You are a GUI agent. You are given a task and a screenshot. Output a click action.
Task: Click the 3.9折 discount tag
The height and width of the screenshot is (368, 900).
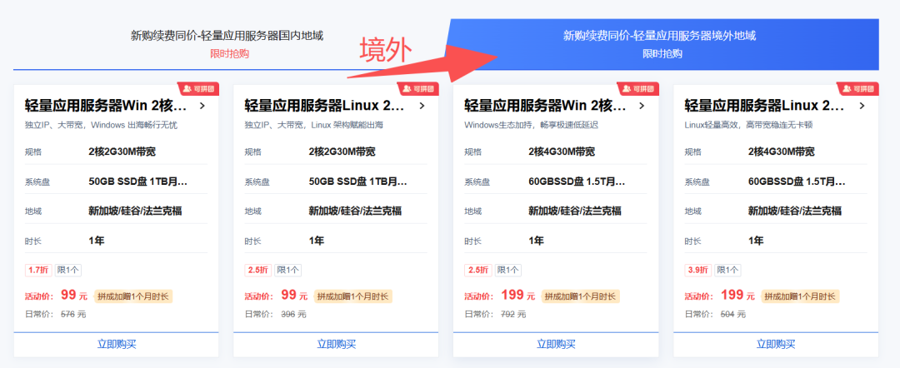[x=698, y=270]
